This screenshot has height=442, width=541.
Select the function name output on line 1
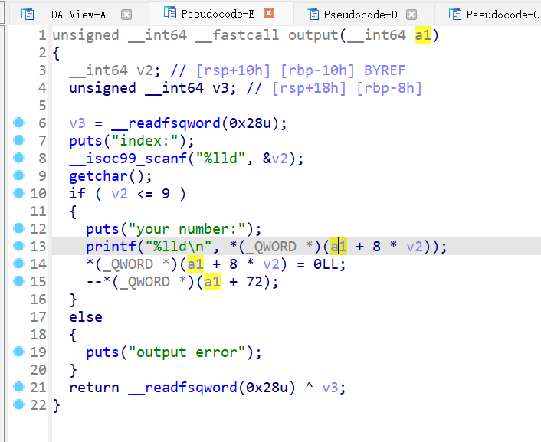pos(313,35)
